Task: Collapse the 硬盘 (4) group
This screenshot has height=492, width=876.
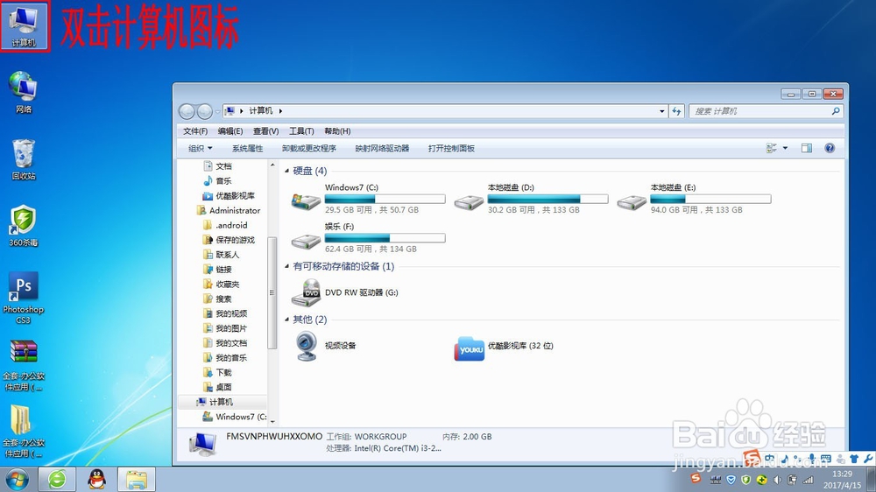Action: coord(287,171)
